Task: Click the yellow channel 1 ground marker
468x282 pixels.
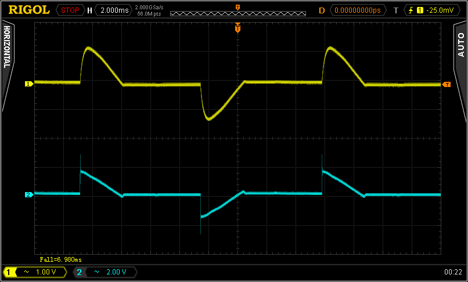Action: click(27, 84)
